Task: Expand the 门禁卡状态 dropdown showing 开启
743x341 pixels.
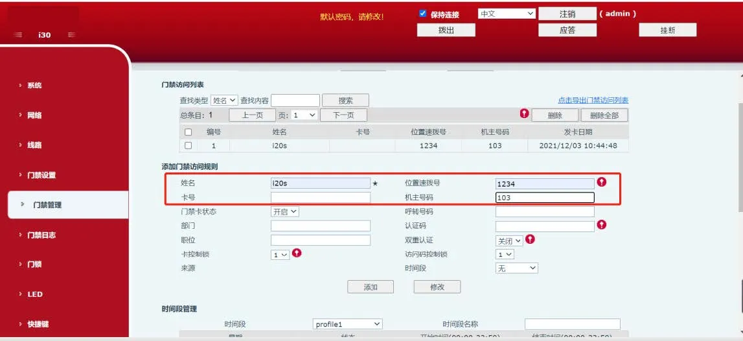Action: [x=284, y=211]
